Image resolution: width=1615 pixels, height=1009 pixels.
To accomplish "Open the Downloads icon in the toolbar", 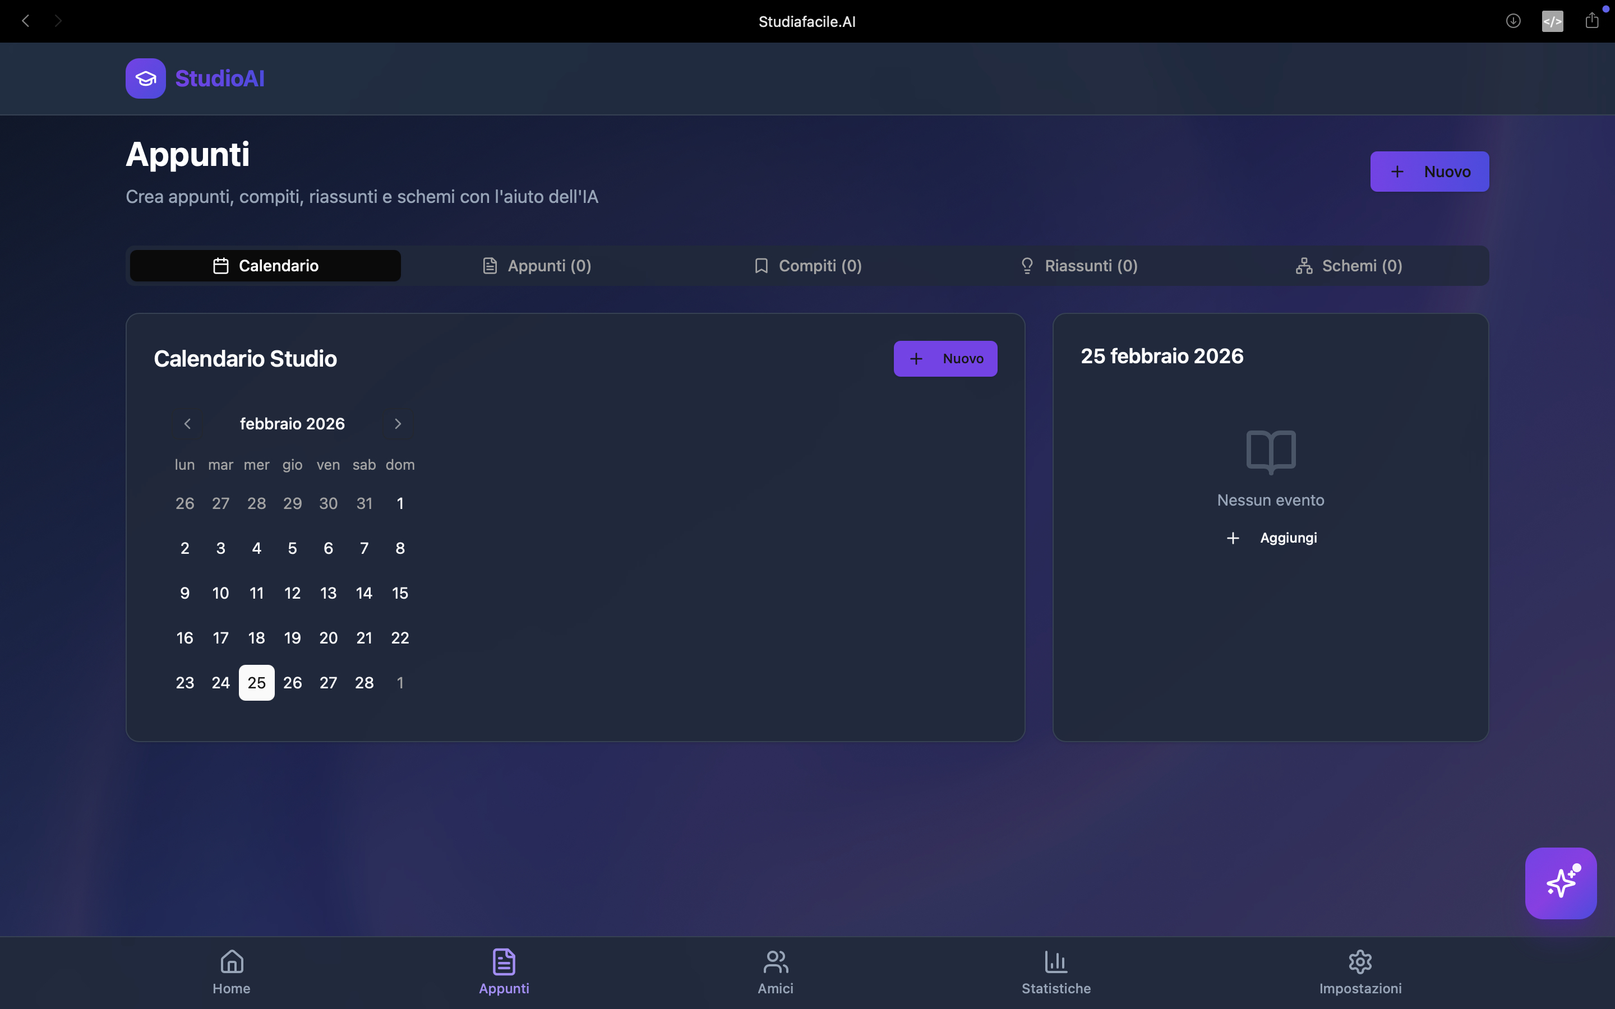I will pos(1512,21).
